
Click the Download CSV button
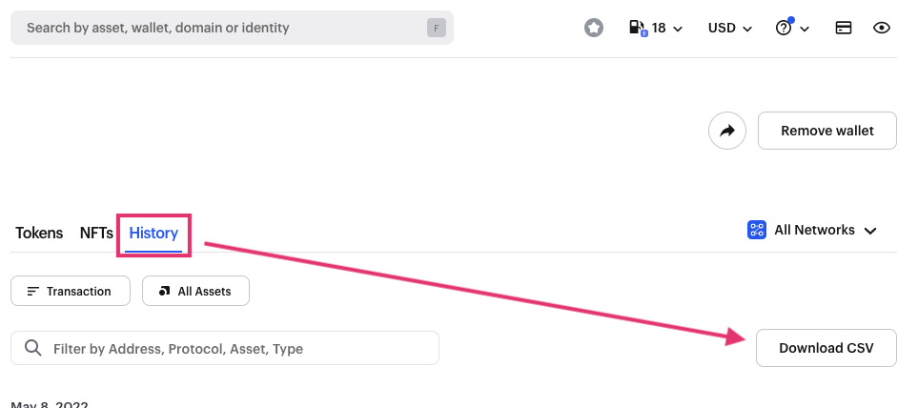tap(826, 348)
